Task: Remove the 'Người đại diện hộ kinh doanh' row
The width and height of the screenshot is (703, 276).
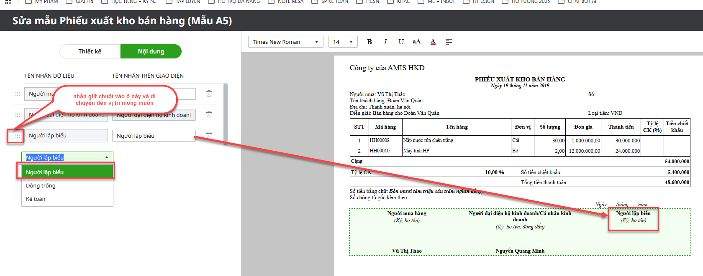Action: point(209,114)
